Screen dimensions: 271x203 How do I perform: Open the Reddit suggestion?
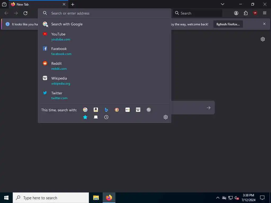pyautogui.click(x=104, y=66)
